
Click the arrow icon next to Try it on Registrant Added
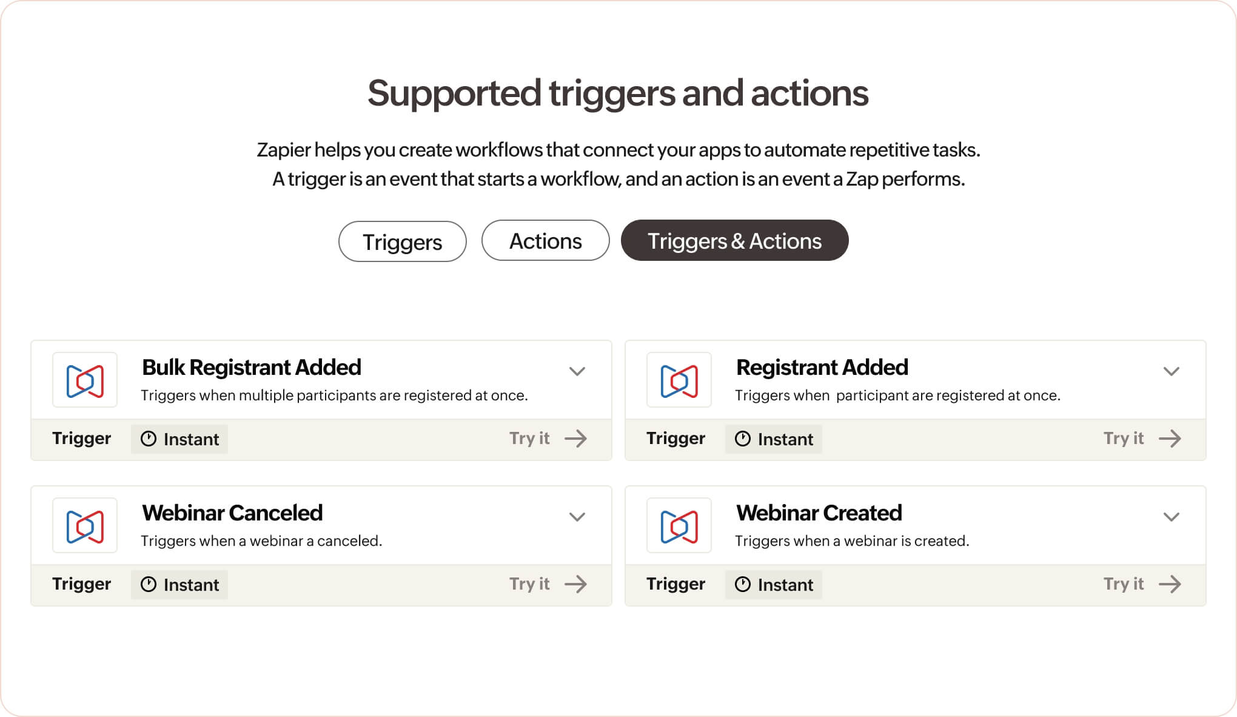click(1171, 438)
